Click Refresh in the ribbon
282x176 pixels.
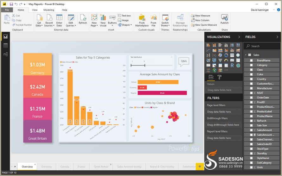coord(83,19)
